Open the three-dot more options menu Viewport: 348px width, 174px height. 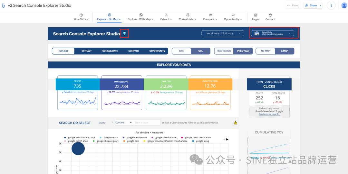click(x=331, y=5)
